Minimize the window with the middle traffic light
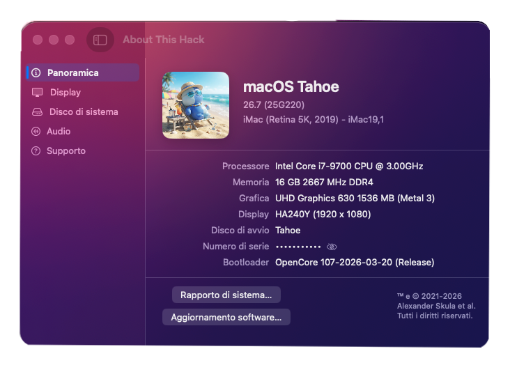This screenshot has width=510, height=372. point(54,40)
